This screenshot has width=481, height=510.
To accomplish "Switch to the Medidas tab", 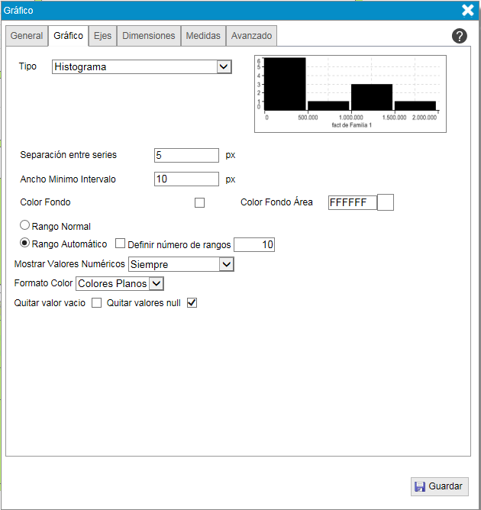I will coord(203,36).
